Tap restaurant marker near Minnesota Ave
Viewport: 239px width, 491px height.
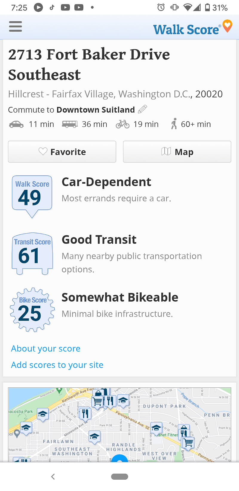(x=85, y=413)
